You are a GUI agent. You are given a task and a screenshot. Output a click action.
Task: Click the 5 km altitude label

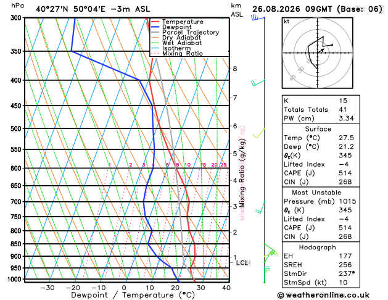(x=235, y=154)
